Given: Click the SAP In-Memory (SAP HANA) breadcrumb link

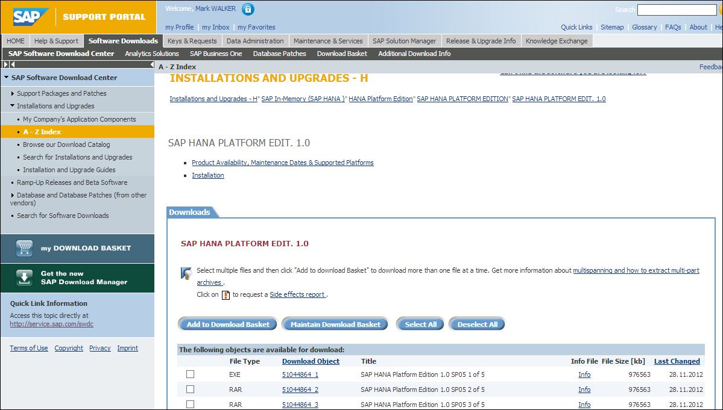Looking at the screenshot, I should [x=303, y=99].
